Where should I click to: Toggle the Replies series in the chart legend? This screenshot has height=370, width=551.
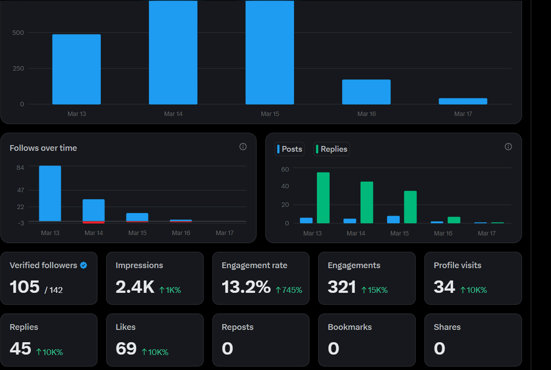click(332, 149)
